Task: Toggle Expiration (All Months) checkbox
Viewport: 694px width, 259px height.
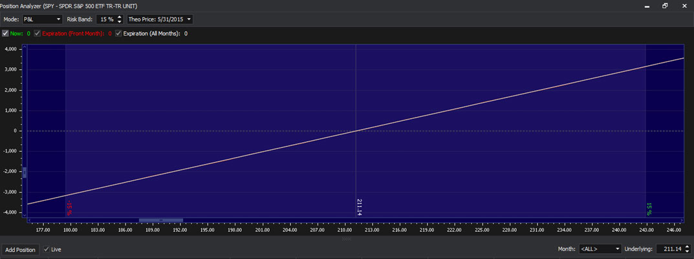Action: (118, 34)
